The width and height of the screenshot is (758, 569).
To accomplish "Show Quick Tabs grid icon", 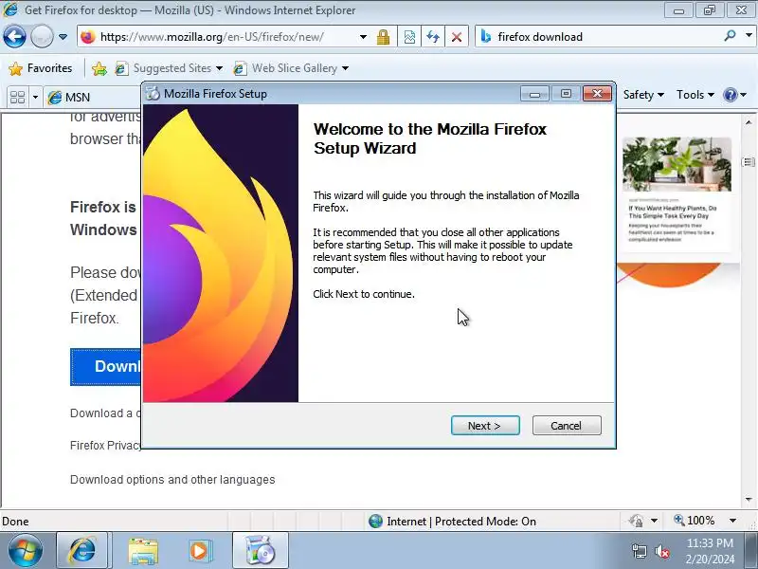I will (17, 98).
